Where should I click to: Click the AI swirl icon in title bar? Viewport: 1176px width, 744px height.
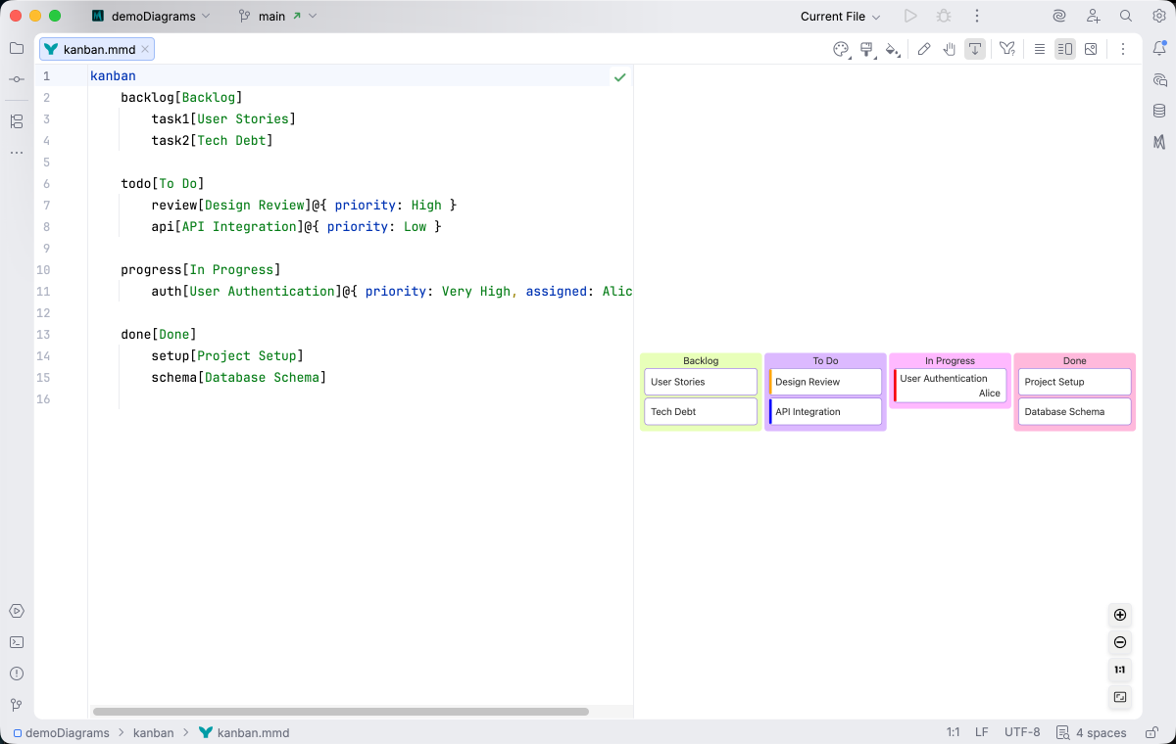1059,17
